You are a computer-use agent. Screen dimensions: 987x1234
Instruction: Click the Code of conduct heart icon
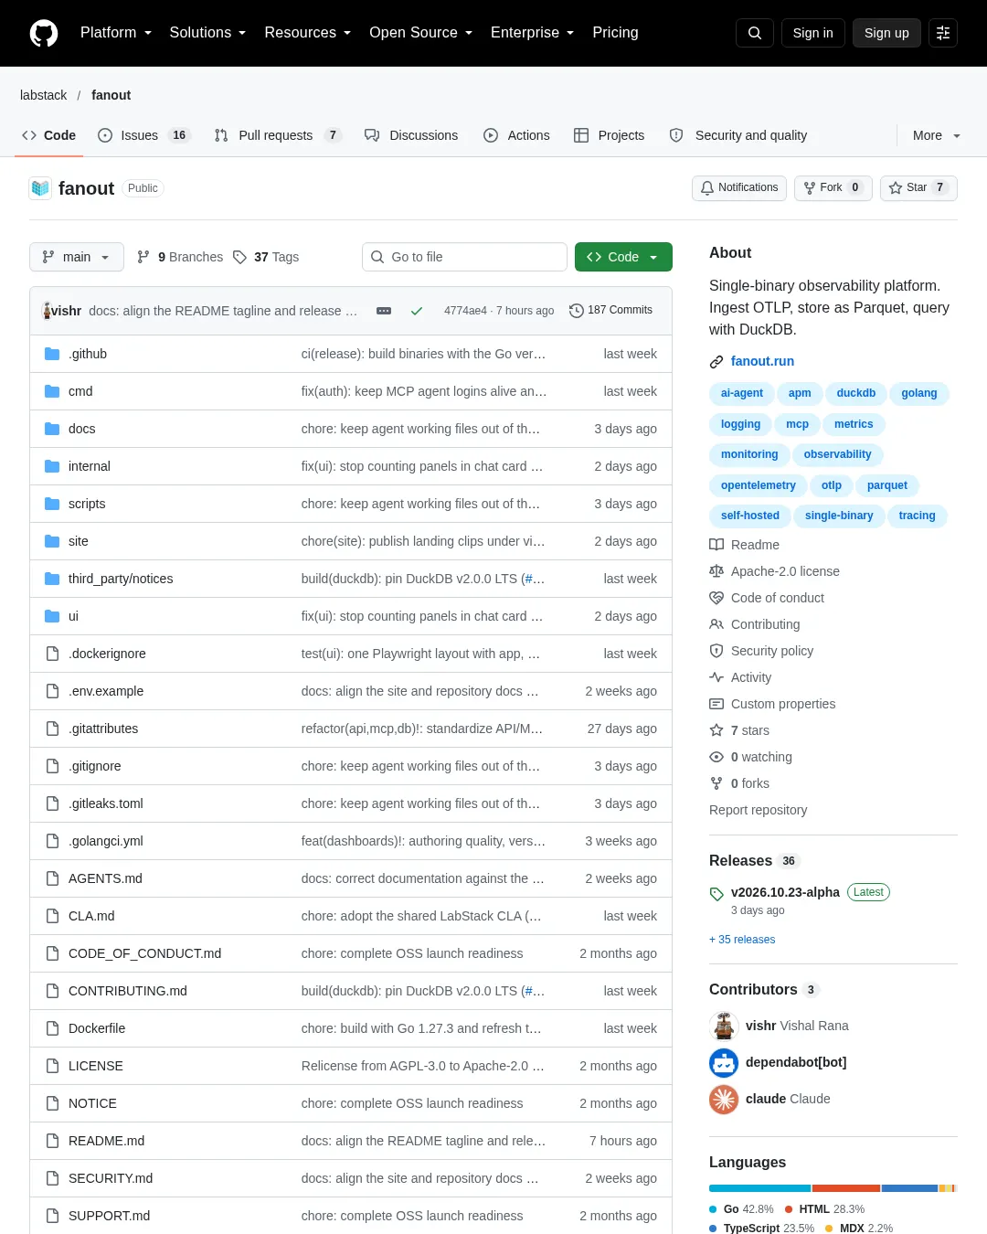[x=716, y=598]
